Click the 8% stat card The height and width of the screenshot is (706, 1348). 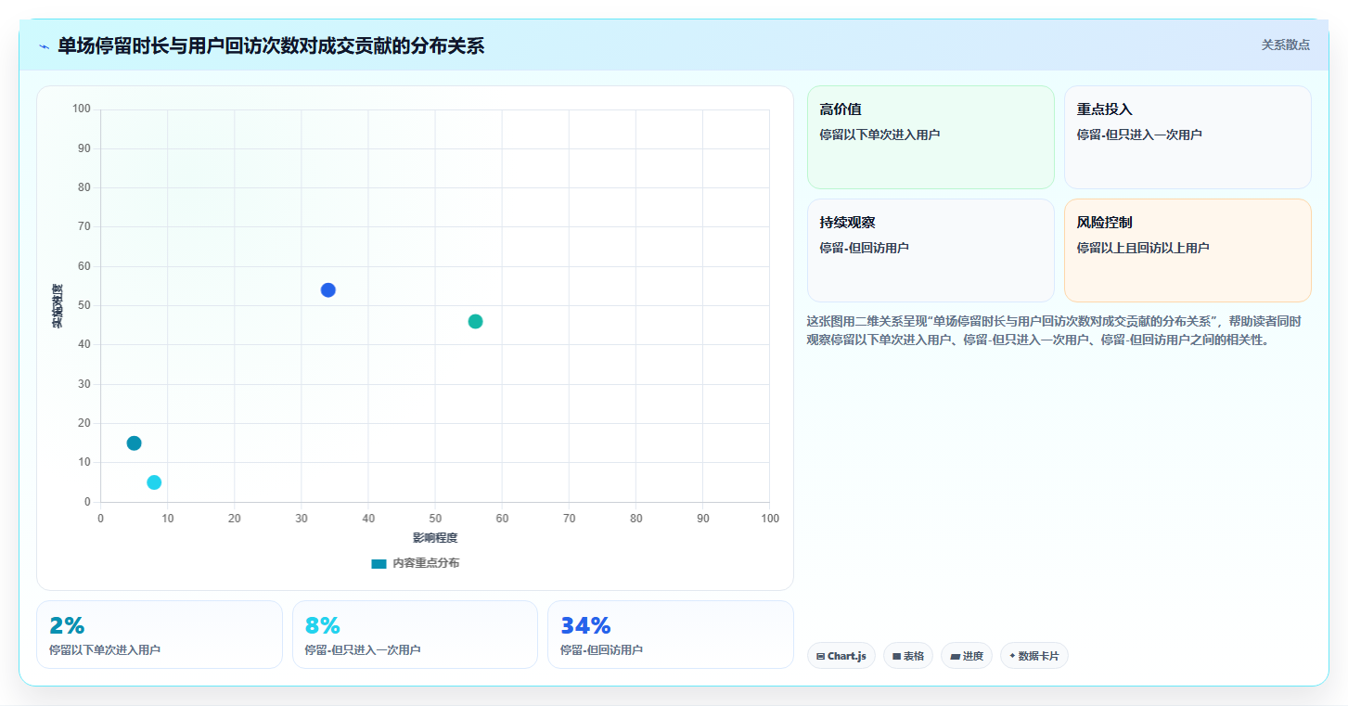(x=415, y=635)
